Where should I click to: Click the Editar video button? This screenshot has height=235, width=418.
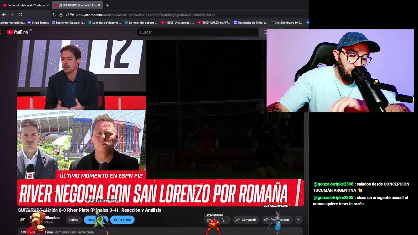point(122,220)
